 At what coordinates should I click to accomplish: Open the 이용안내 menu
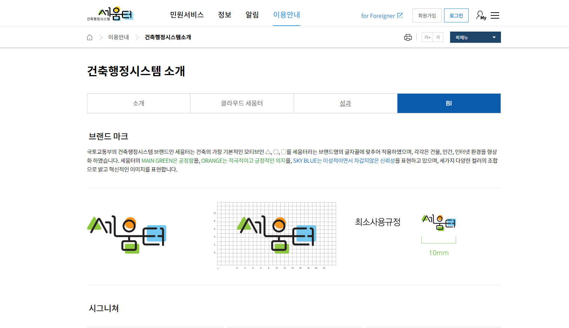click(x=286, y=15)
